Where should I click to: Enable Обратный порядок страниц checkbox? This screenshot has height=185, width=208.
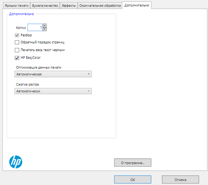[17, 42]
